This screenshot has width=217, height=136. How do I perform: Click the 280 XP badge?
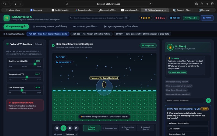point(145,18)
